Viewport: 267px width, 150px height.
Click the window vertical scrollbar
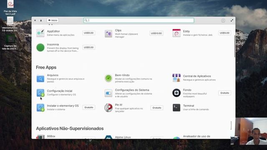(234, 46)
